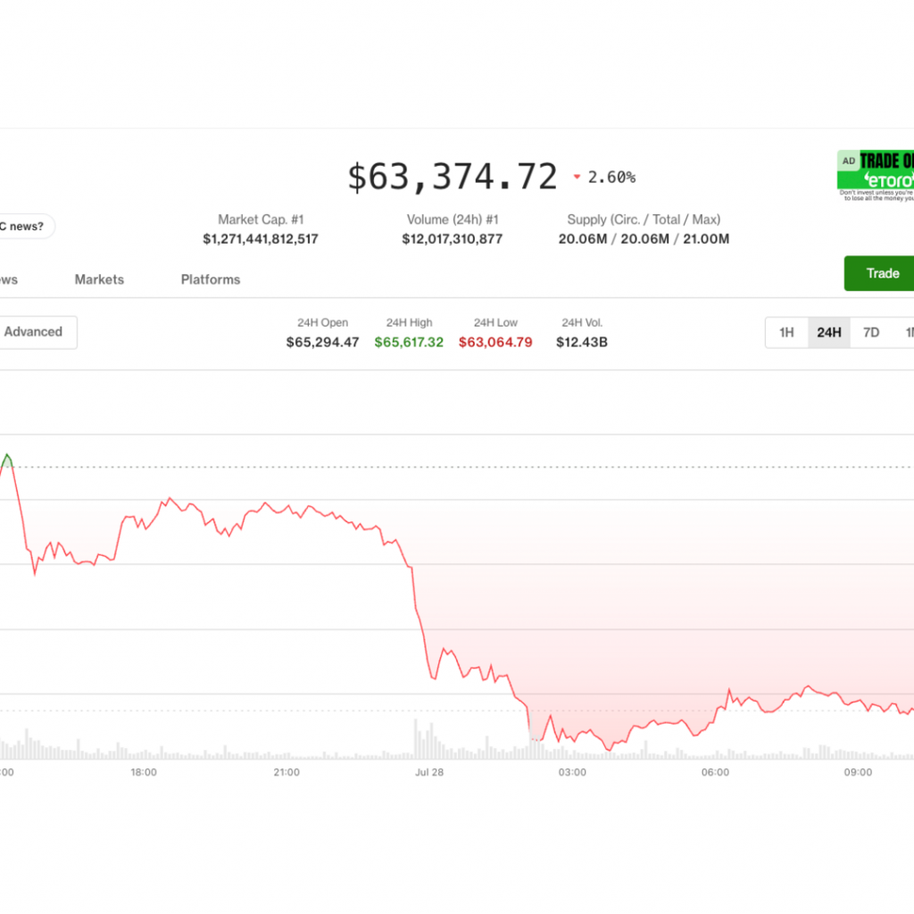Click the green Trade button
Viewport: 914px width, 914px height.
[x=879, y=273]
